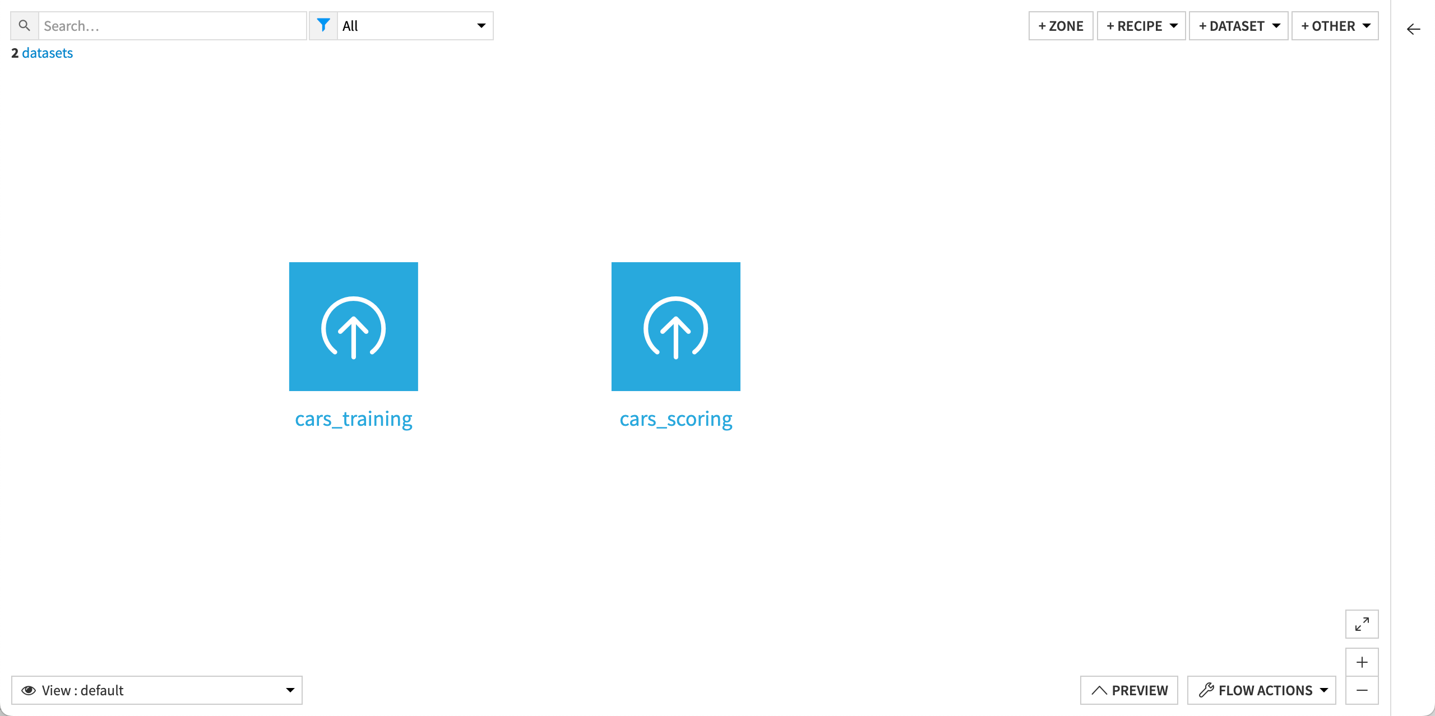Screen dimensions: 1435x716
Task: Click the search magnifier icon
Action: pyautogui.click(x=24, y=25)
